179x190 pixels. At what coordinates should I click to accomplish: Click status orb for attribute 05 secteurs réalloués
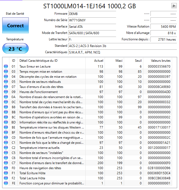click(6, 82)
